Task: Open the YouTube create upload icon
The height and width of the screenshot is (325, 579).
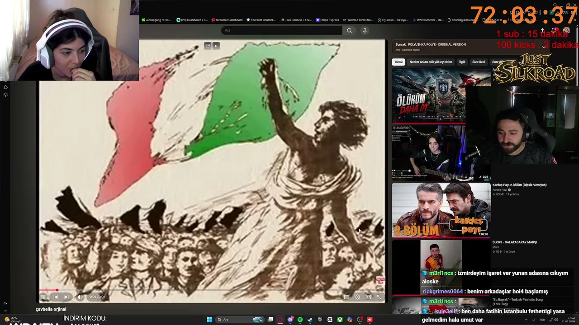Action: pos(542,31)
